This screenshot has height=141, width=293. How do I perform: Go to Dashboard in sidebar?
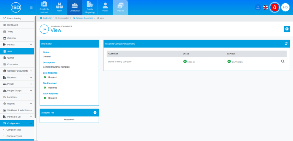click(17, 25)
